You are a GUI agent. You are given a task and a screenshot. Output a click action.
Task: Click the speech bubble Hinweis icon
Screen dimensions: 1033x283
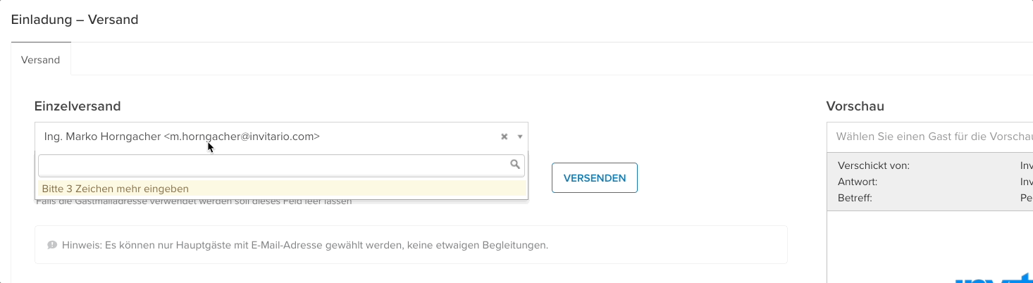tap(52, 245)
